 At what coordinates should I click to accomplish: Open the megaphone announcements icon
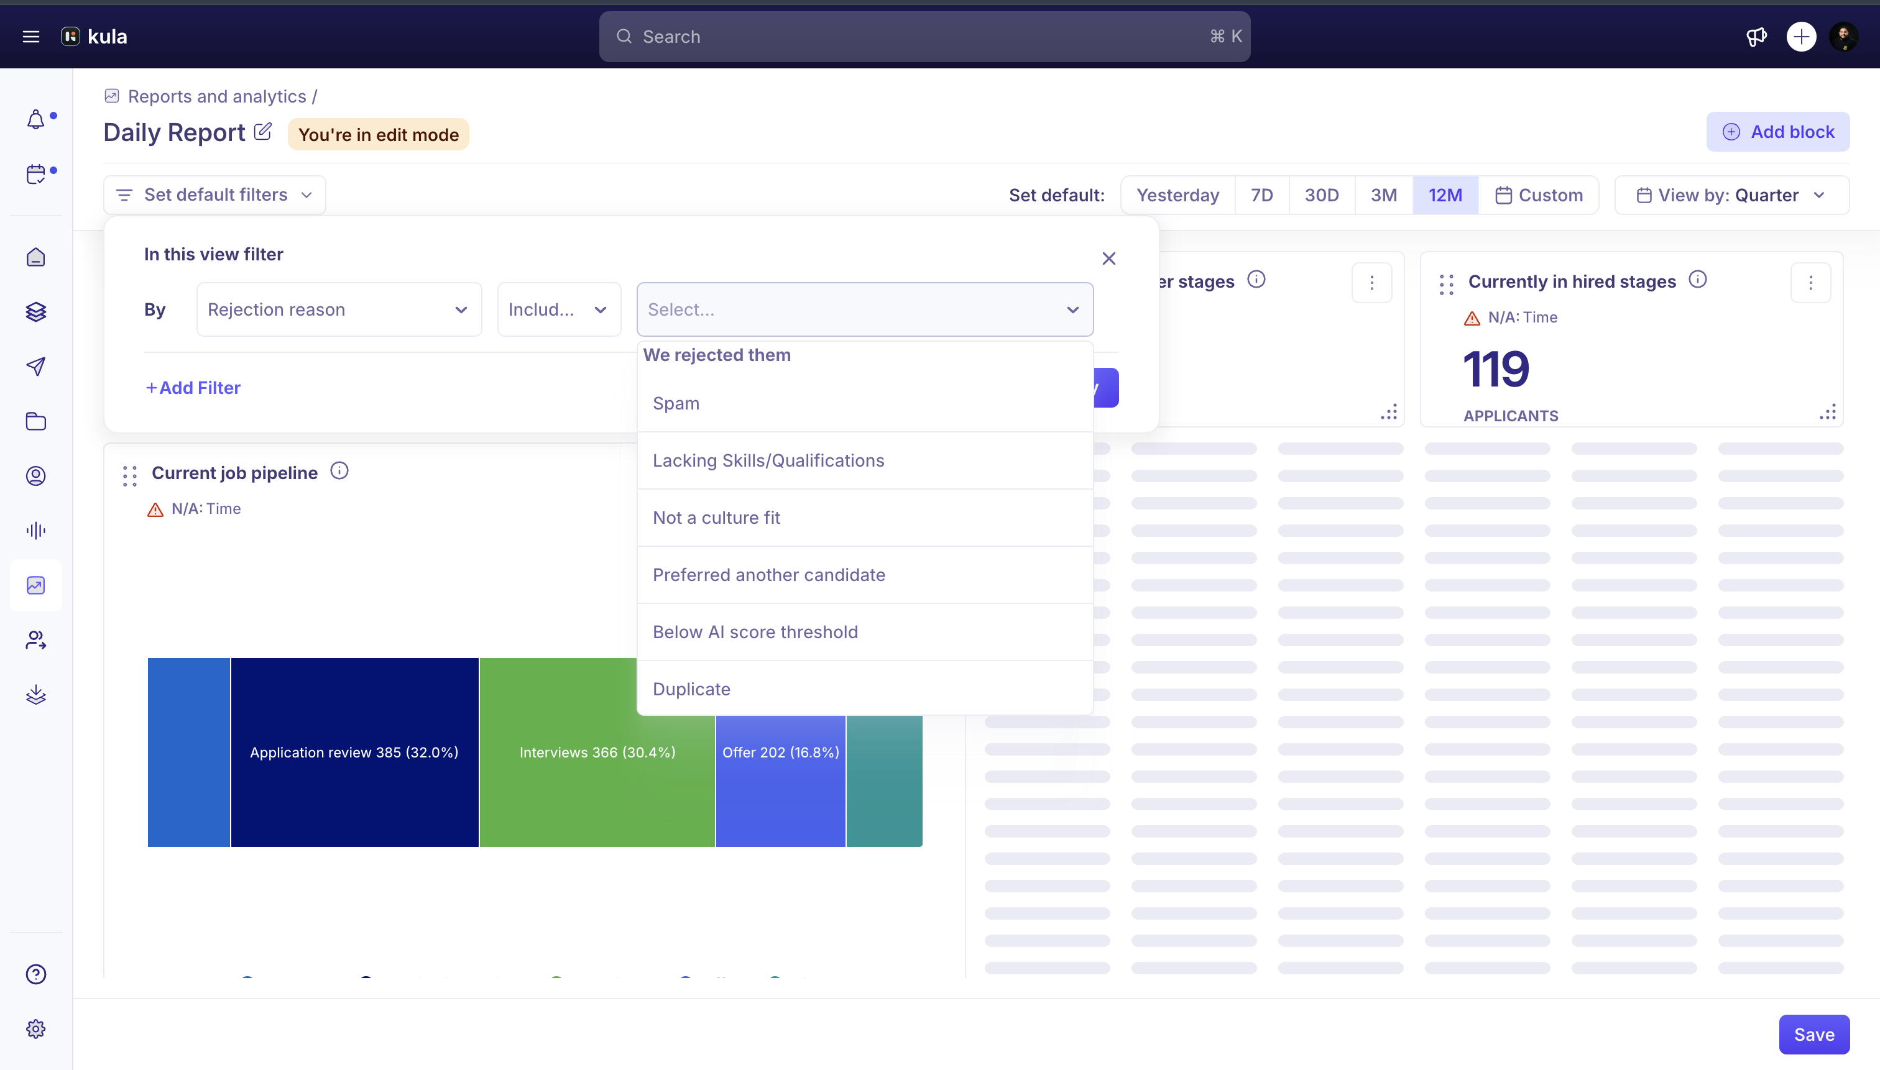(x=1756, y=36)
